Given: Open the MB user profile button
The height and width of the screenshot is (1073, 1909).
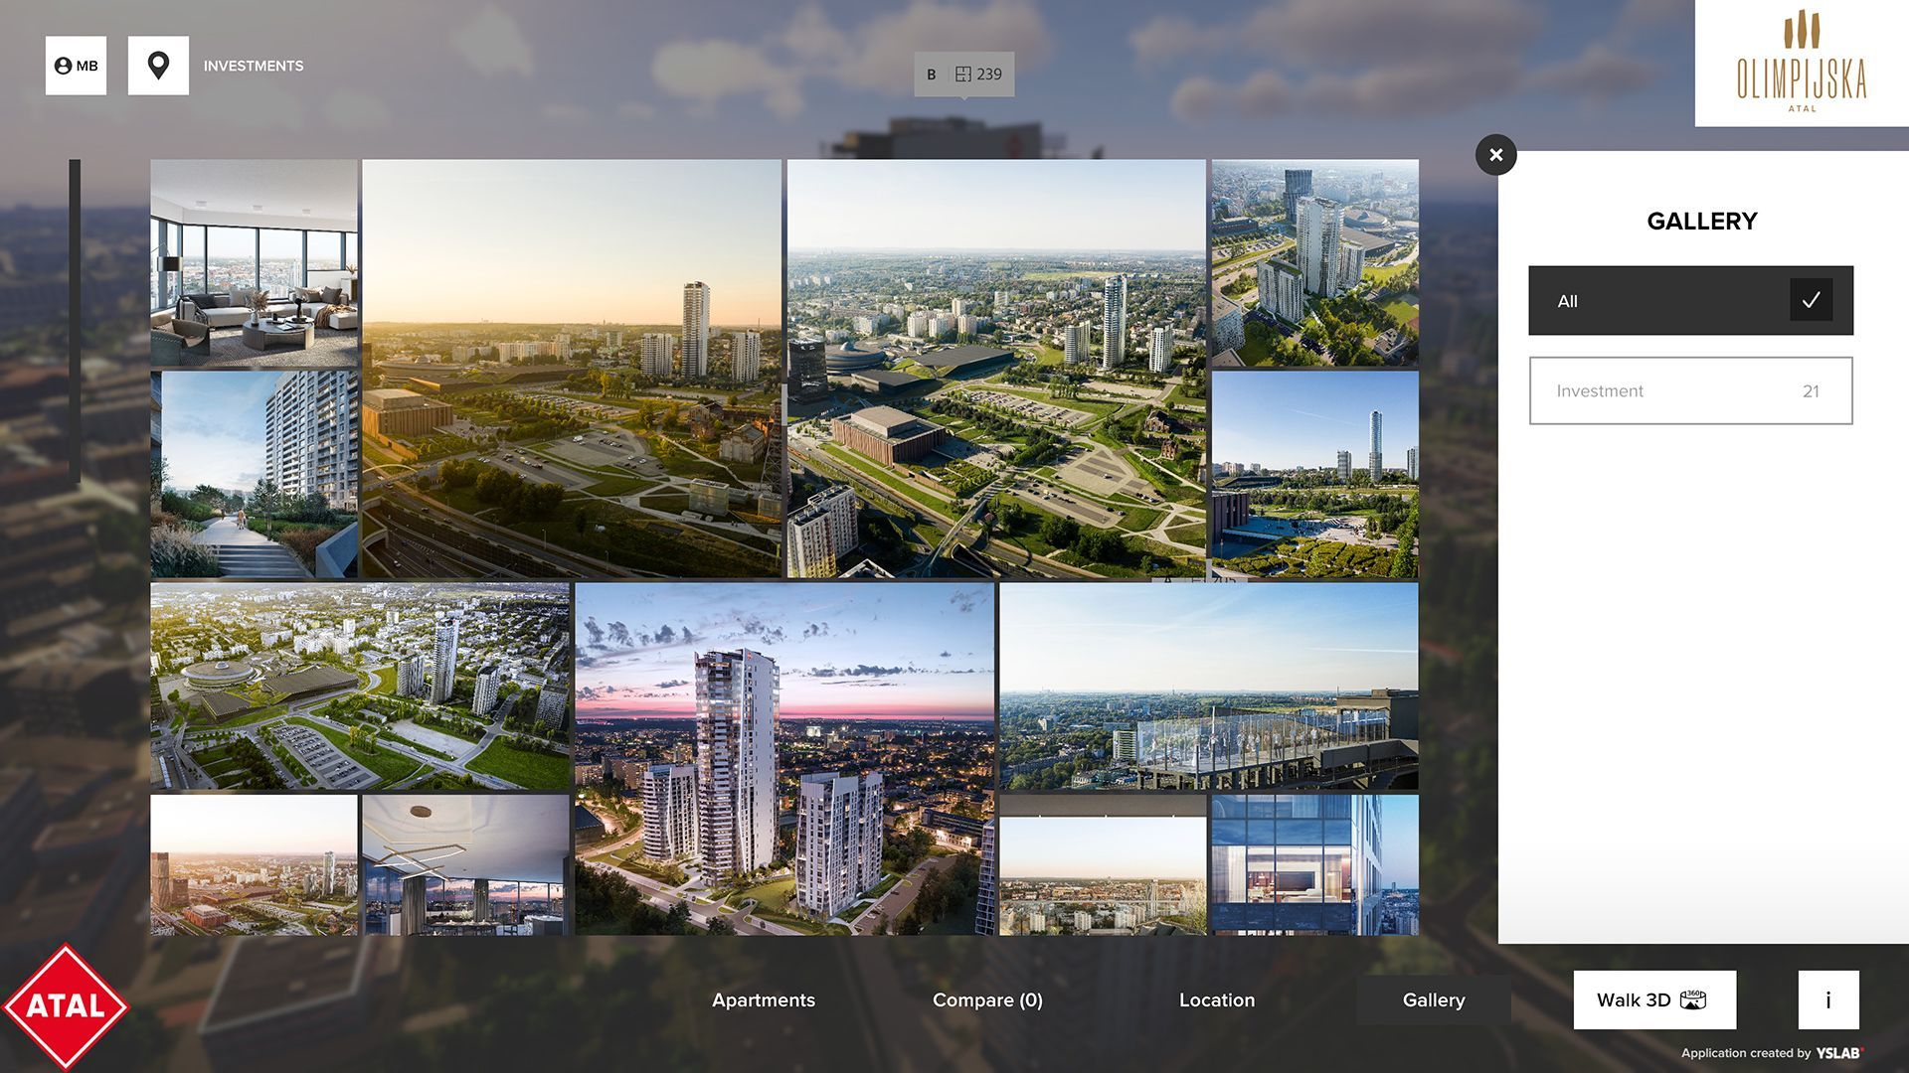Looking at the screenshot, I should [x=76, y=66].
